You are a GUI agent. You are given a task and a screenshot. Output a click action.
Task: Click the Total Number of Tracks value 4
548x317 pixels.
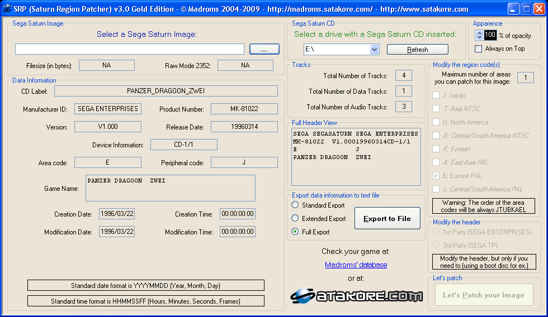point(404,75)
